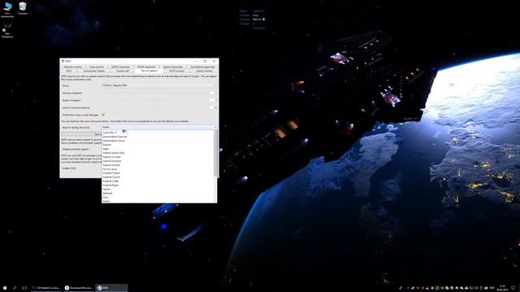Image resolution: width=520 pixels, height=292 pixels.
Task: Open the Frontier API tab
Action: click(123, 71)
